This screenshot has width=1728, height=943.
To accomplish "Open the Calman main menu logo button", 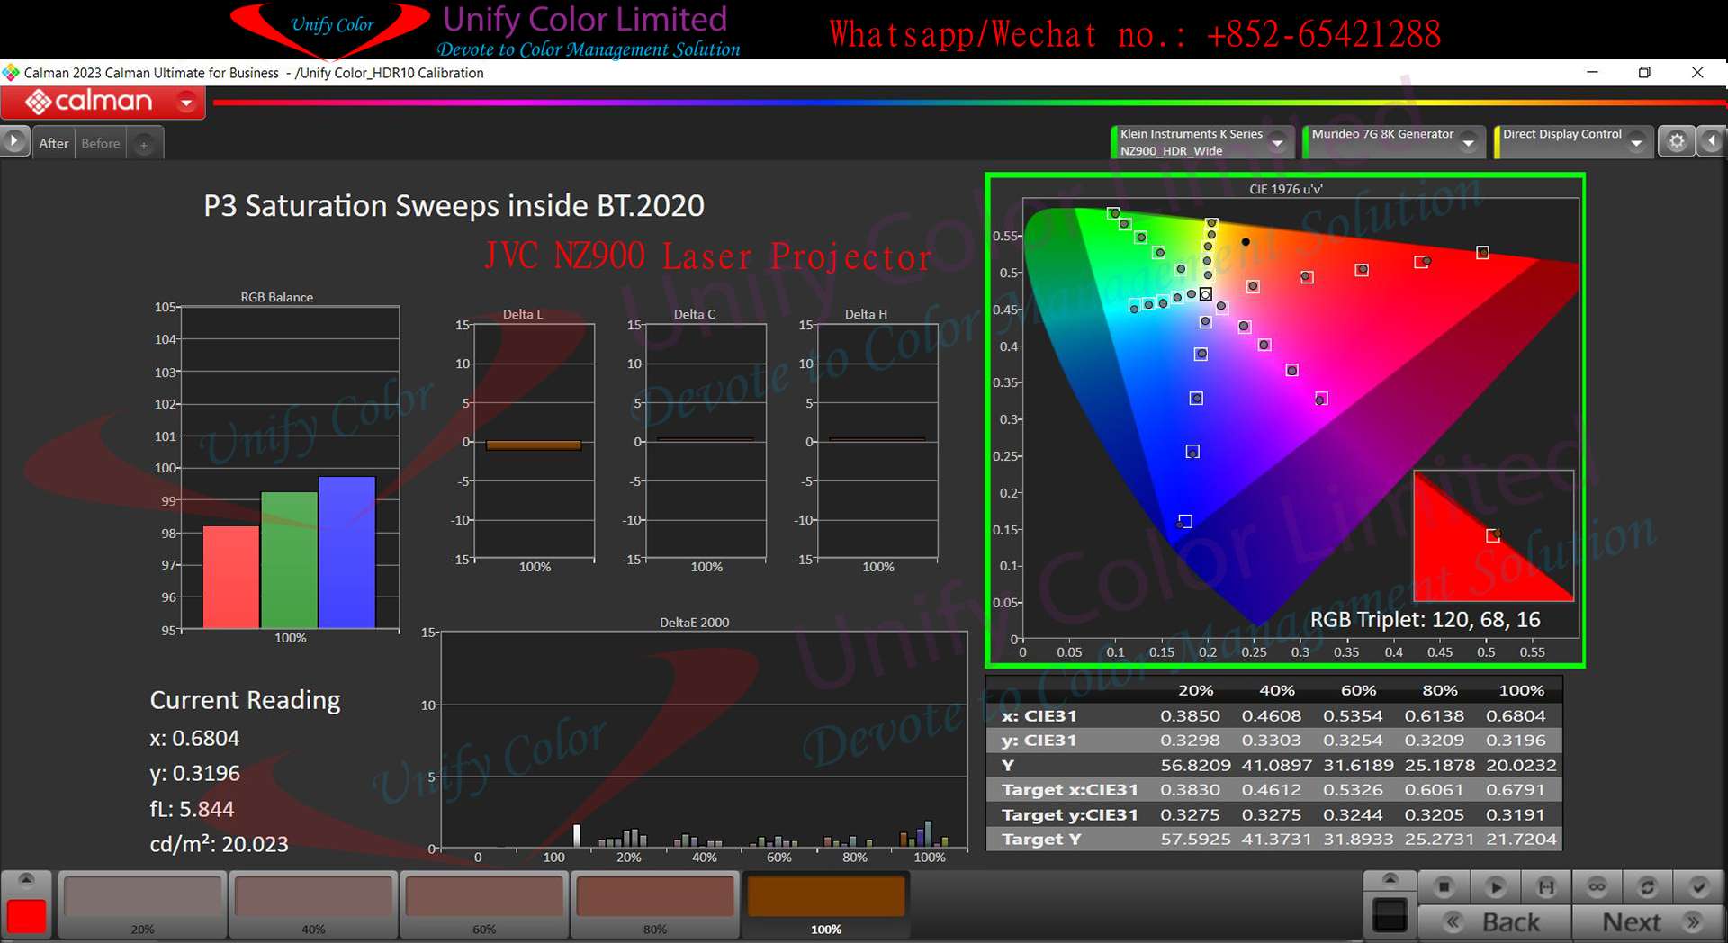I will (x=103, y=102).
